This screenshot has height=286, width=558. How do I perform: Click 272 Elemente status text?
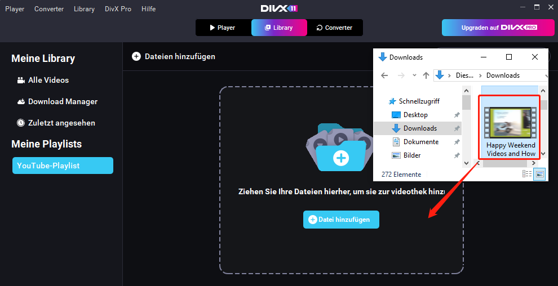tap(401, 175)
